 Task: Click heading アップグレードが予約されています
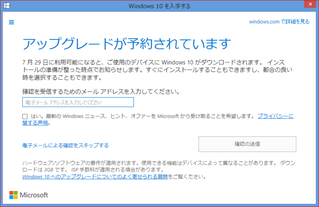point(127,44)
